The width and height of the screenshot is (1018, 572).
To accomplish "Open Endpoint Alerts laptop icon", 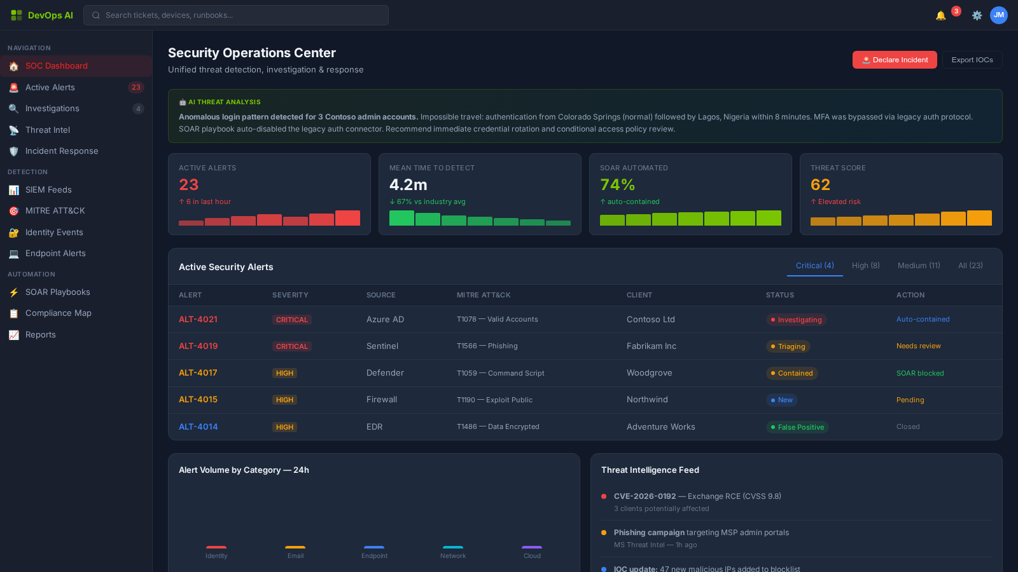I will (x=13, y=253).
